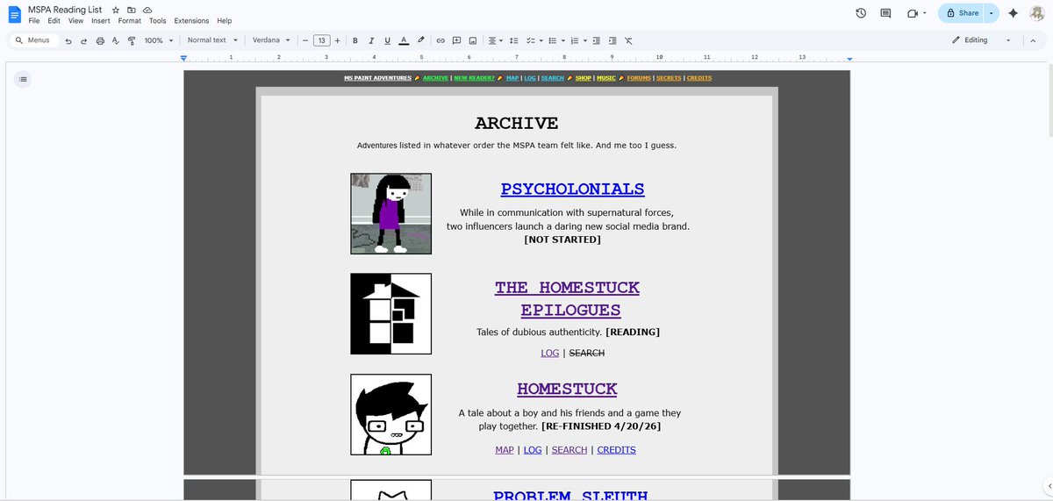
Task: Open the CREDITS link under Homestuck
Action: point(616,450)
